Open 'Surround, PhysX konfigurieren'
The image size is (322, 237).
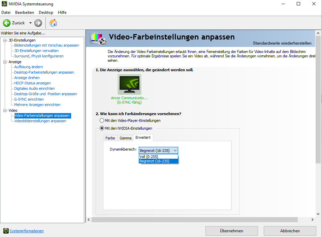tap(39, 56)
